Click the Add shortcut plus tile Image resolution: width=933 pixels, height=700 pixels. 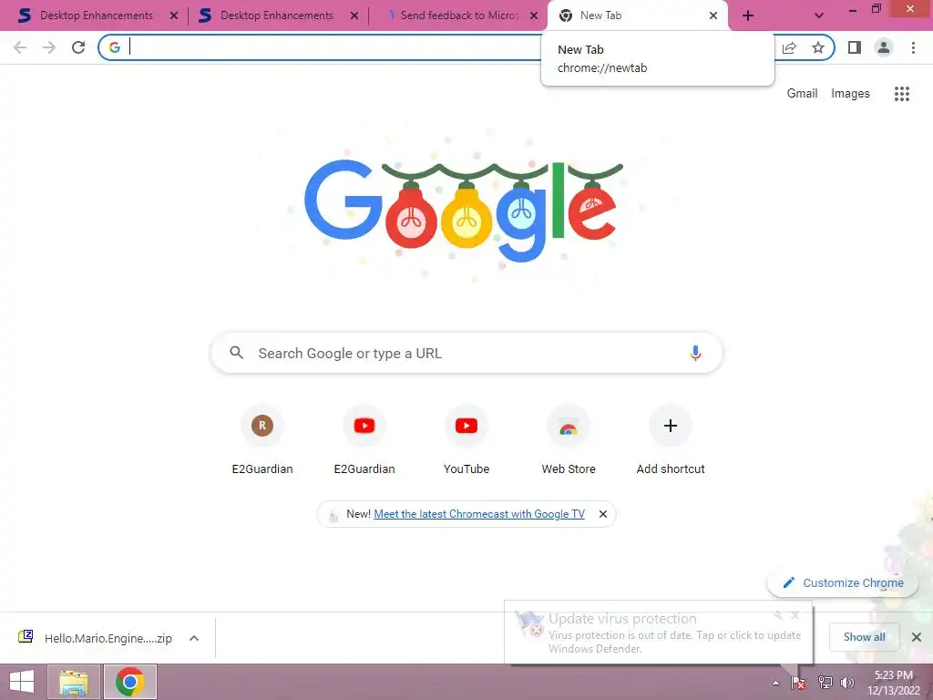tap(671, 440)
